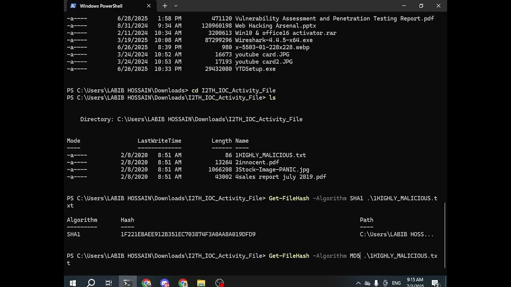Close the Windows PowerShell tab
Screen dimensions: 511x287
[x=149, y=6]
